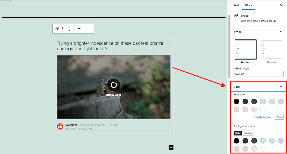Click the Reddit avatar icon
The width and height of the screenshot is (287, 154).
pos(60,126)
